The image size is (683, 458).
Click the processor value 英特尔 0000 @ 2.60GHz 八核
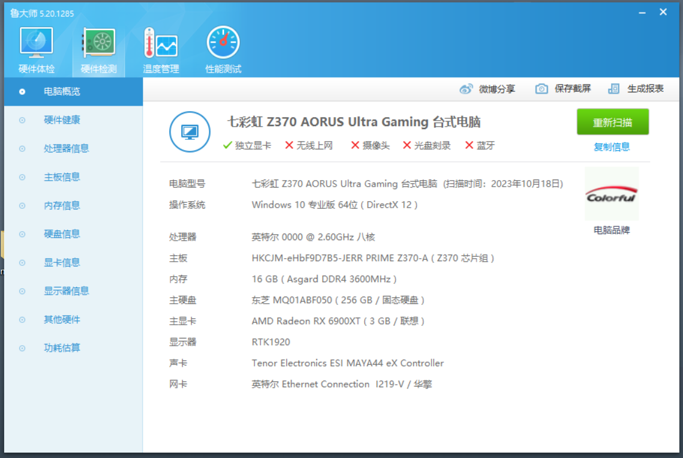[x=313, y=237]
